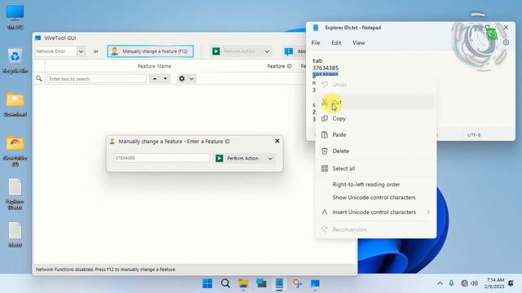Screen dimensions: 522x293
Task: Click the Paste clipboard icon
Action: click(325, 135)
